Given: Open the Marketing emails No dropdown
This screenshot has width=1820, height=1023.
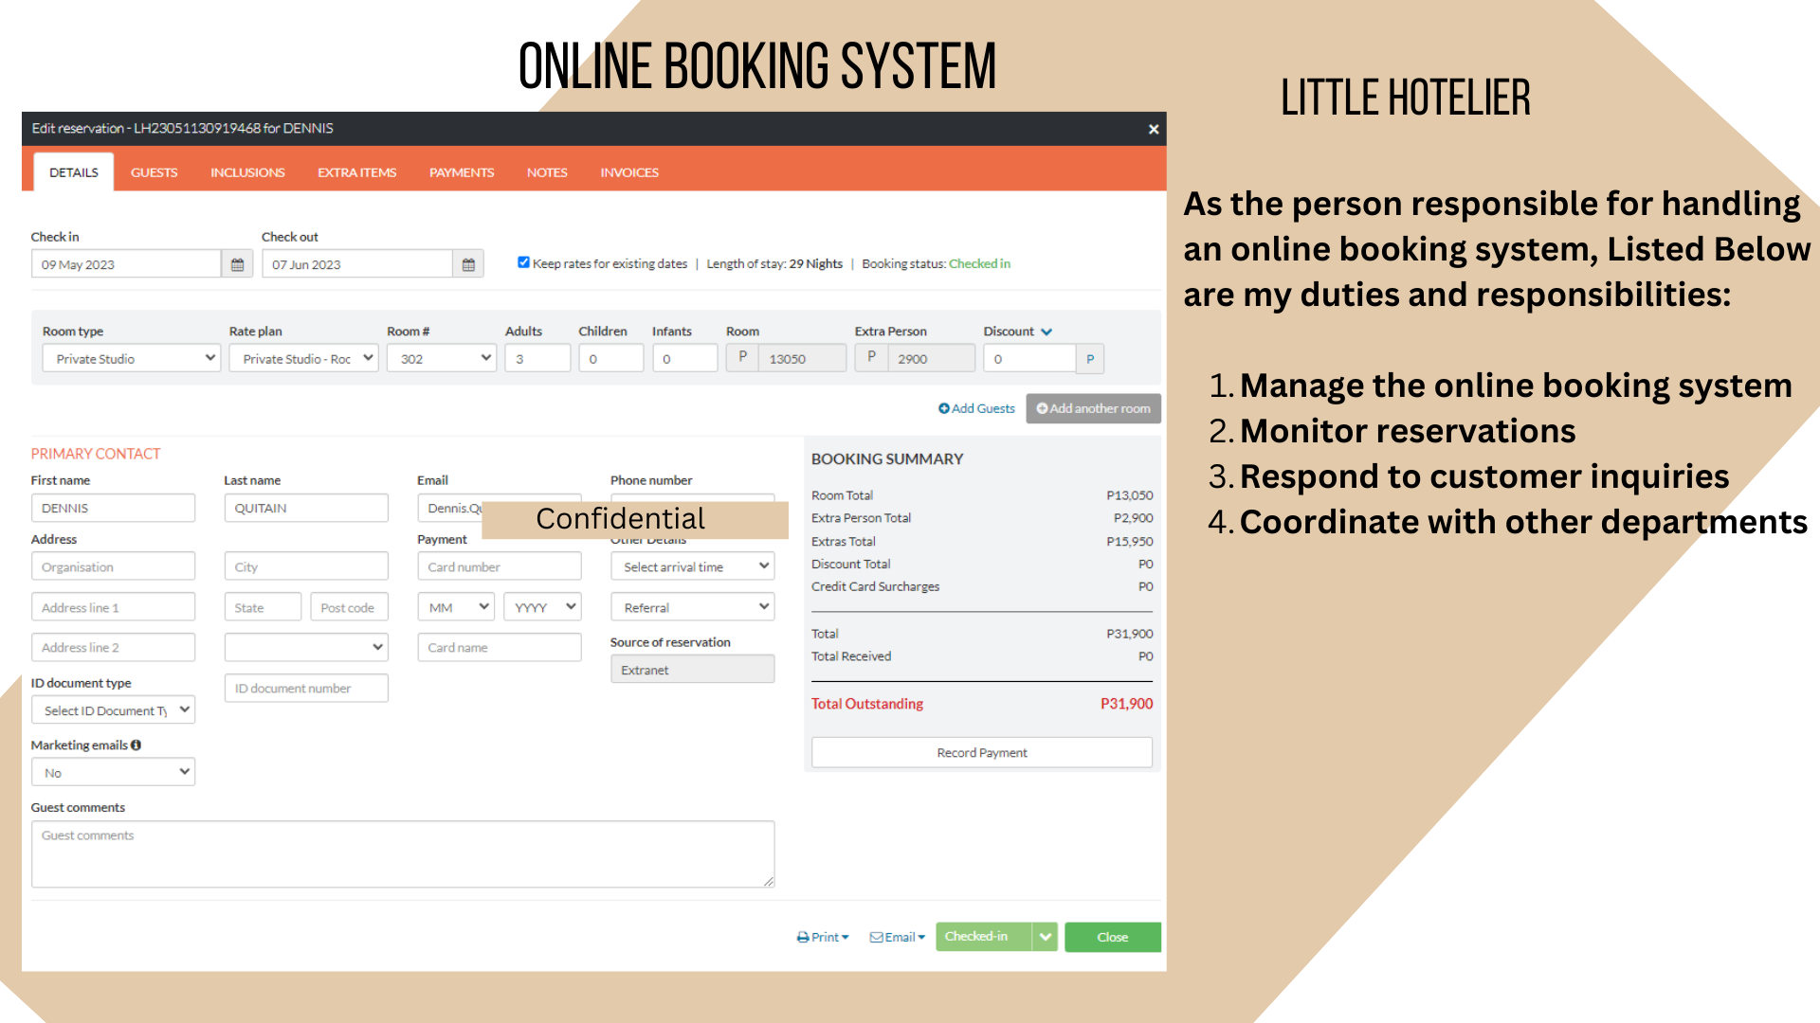Looking at the screenshot, I should [x=113, y=772].
